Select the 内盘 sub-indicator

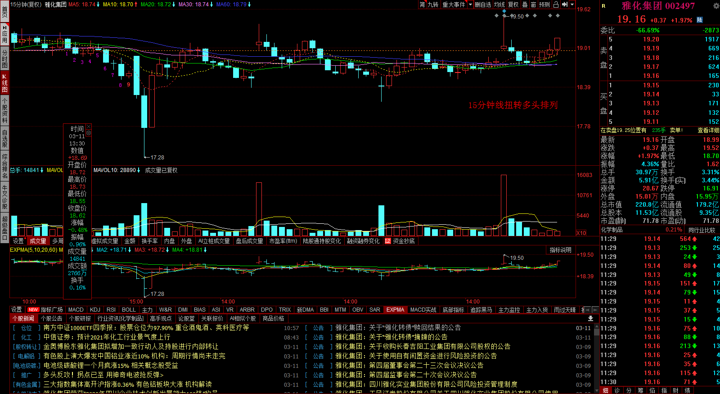[169, 241]
